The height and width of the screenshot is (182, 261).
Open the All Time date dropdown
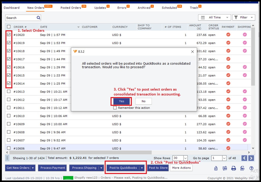point(215,18)
